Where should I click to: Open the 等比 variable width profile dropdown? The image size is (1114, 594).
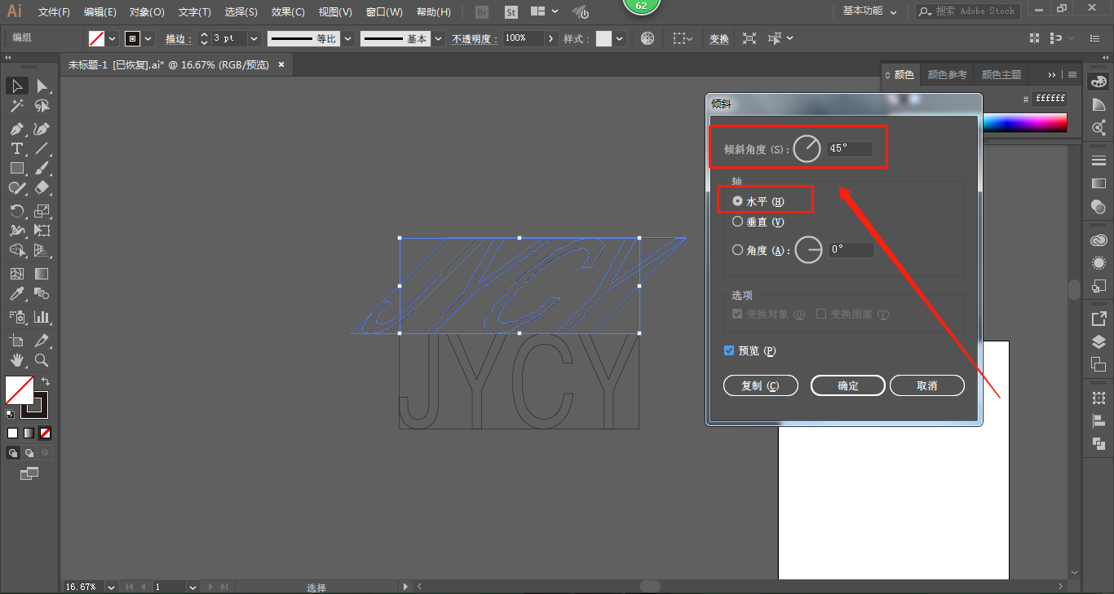[x=348, y=38]
